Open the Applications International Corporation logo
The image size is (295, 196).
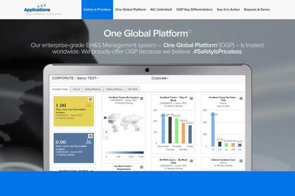pos(43,10)
